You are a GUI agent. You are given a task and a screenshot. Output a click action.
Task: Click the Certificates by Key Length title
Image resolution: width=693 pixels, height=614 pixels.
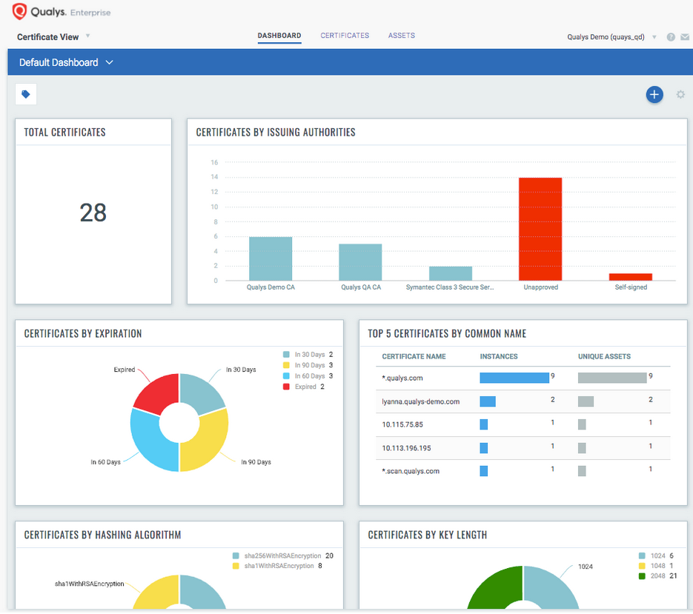[x=428, y=535]
